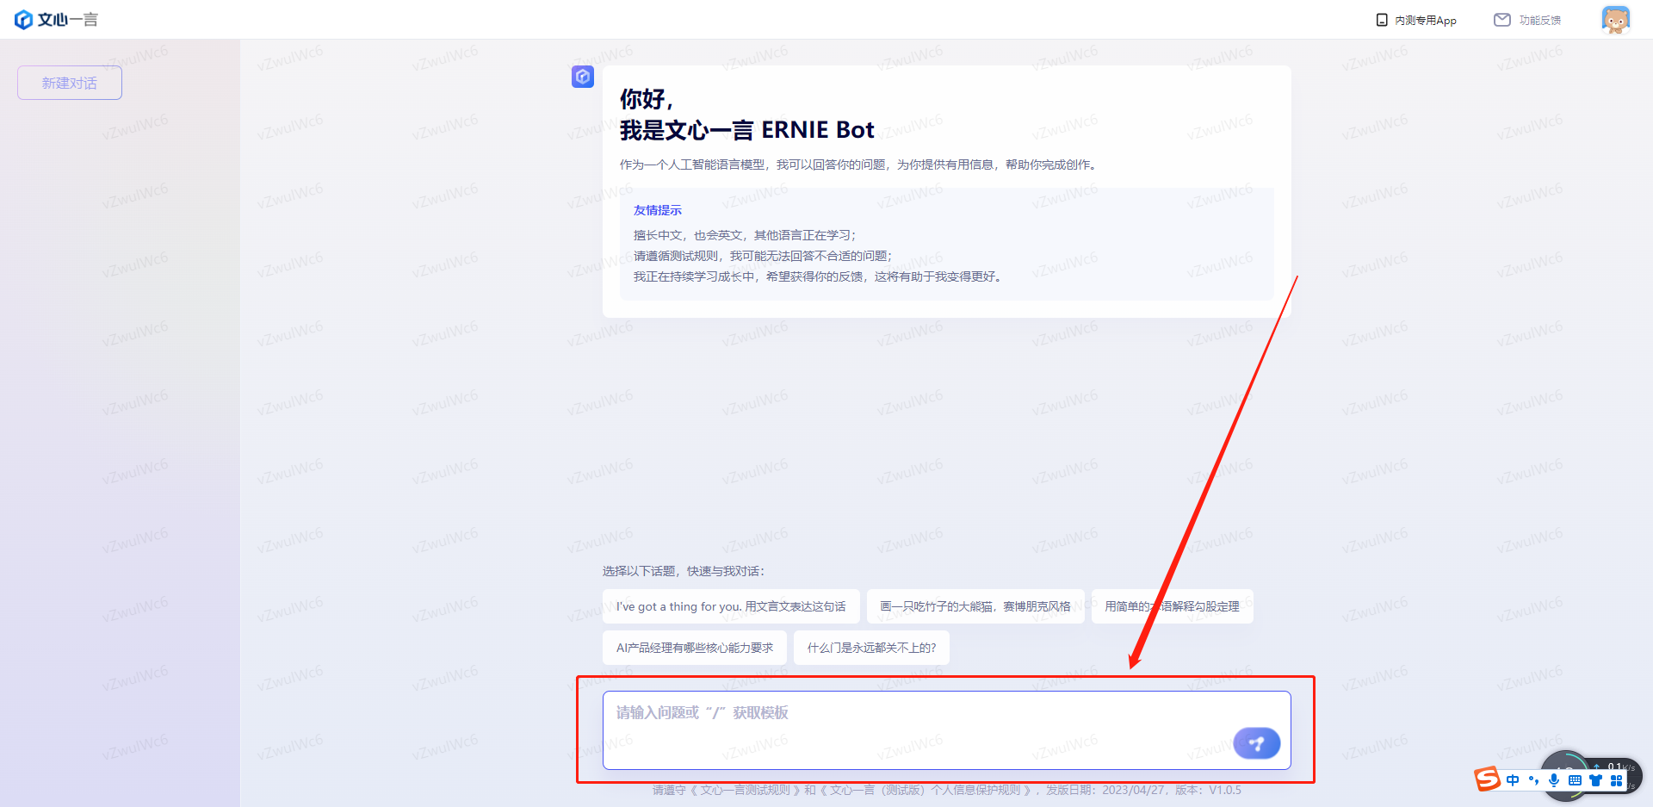Viewport: 1653px width, 807px height.
Task: Click the 友情提示 heading text
Action: (658, 210)
